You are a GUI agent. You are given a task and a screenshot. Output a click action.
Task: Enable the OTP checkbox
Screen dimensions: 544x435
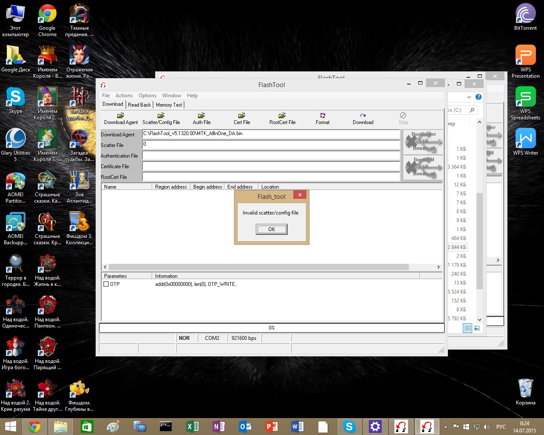[x=106, y=284]
